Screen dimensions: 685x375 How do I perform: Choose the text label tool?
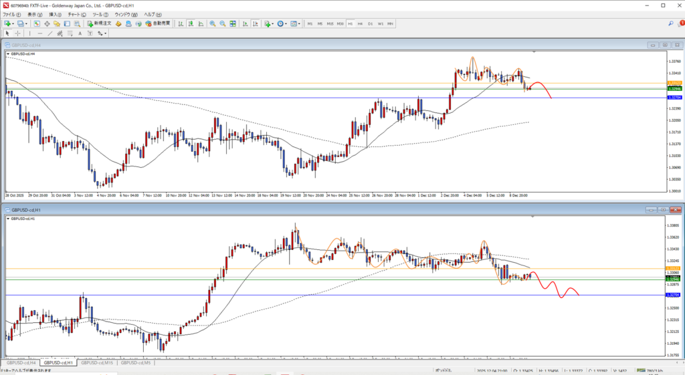[80, 33]
